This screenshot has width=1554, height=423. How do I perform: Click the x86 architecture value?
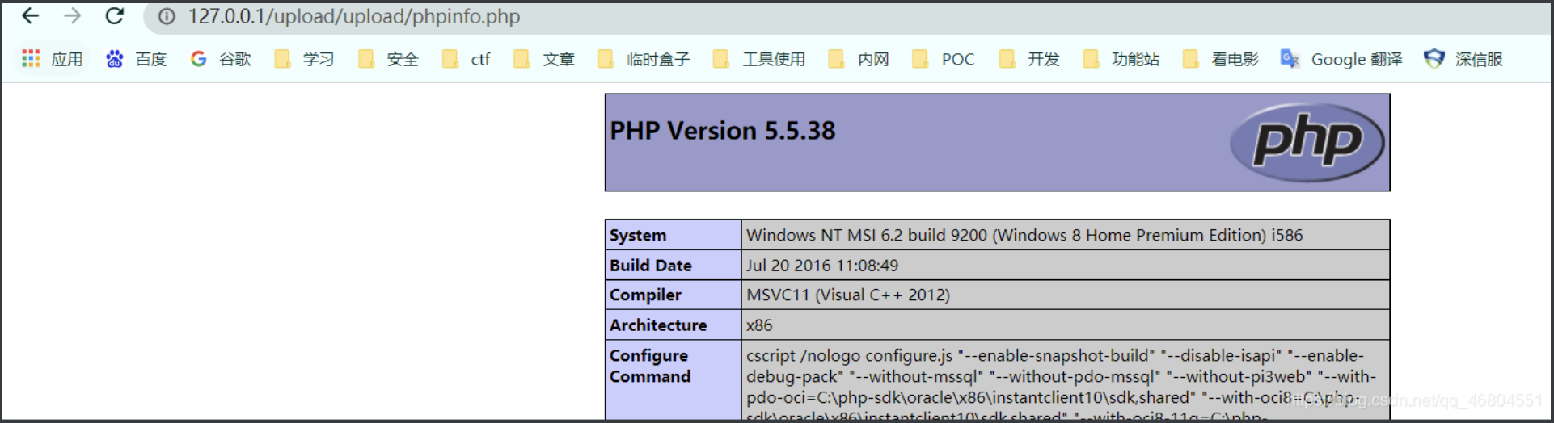[x=759, y=325]
